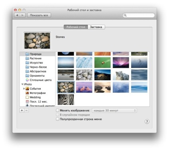The image size is (169, 150).
Task: Select the Растения folder
Action: pos(37,58)
